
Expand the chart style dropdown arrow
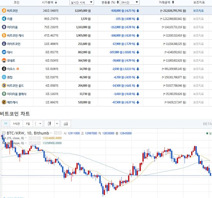coord(57,123)
